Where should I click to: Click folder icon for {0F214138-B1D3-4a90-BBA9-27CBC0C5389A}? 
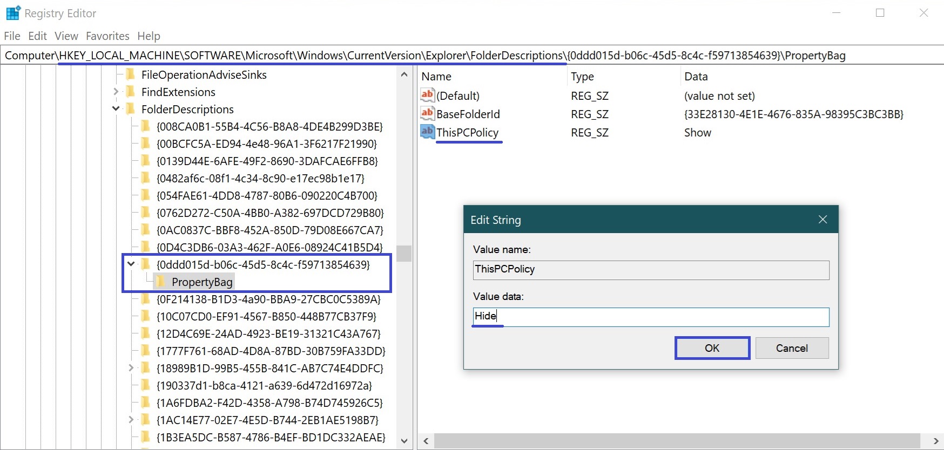pyautogui.click(x=145, y=299)
